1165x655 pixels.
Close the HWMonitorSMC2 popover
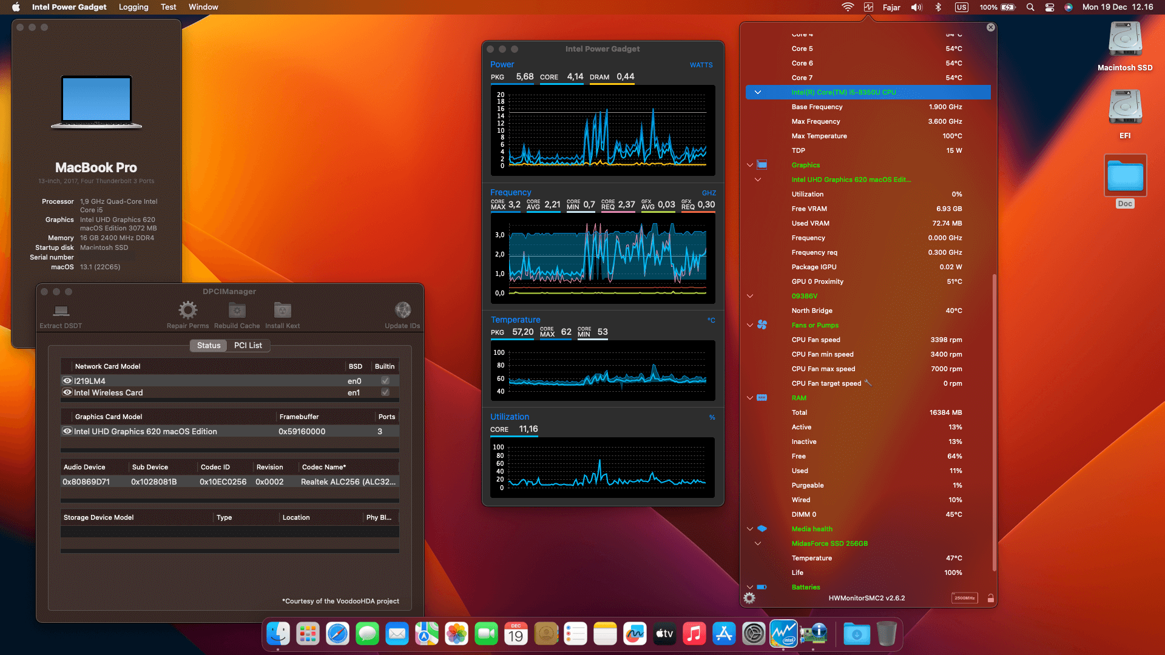point(991,27)
